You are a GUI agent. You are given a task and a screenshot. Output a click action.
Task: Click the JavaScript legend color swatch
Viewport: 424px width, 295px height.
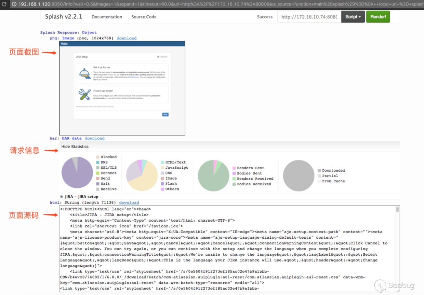pos(162,168)
